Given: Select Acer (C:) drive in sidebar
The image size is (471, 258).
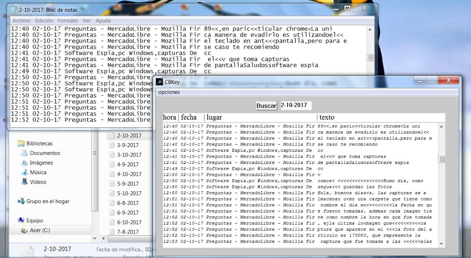Looking at the screenshot, I should click(40, 230).
